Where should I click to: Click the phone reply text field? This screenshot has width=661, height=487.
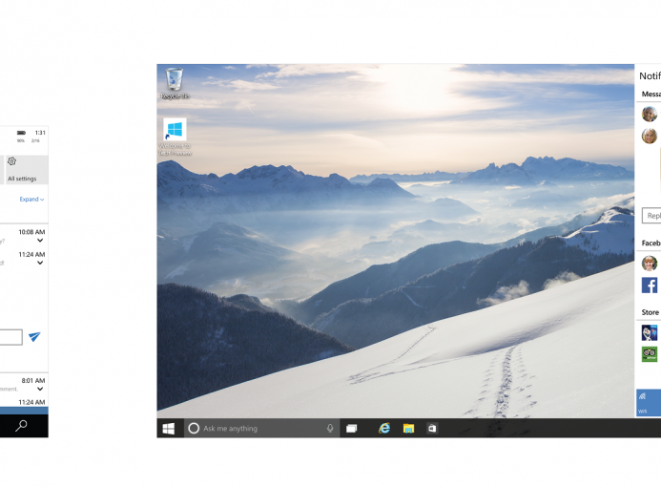tap(10, 337)
